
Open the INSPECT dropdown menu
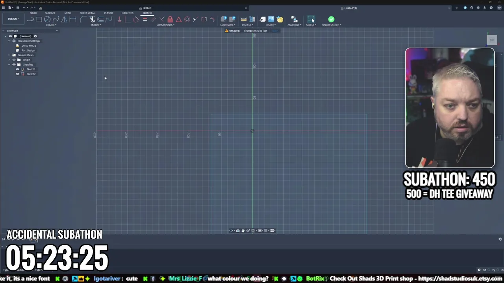click(247, 25)
